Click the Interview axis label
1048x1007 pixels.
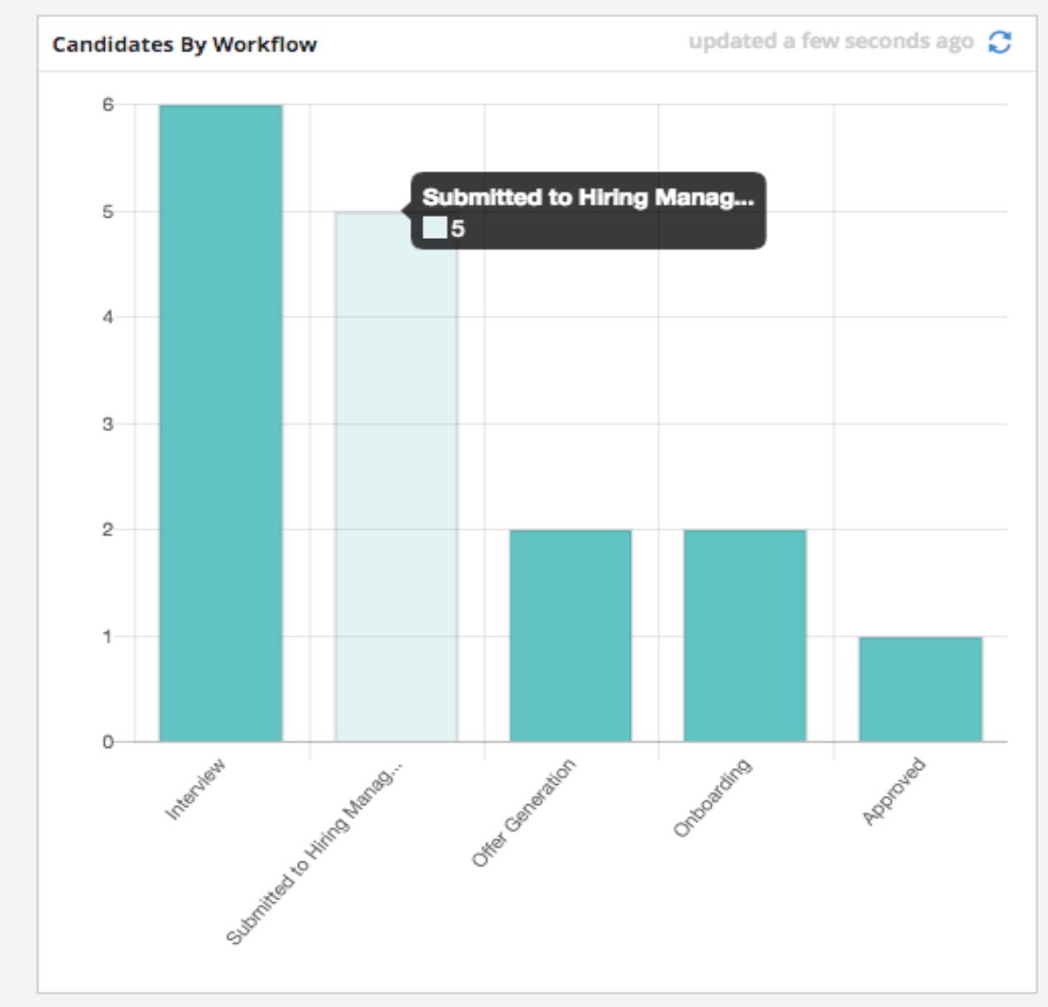[195, 789]
